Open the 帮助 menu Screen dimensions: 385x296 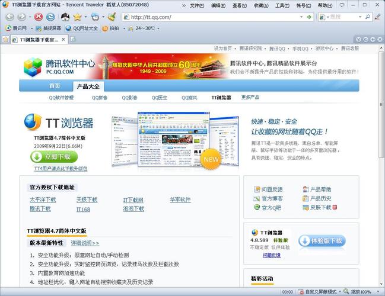[x=325, y=5]
